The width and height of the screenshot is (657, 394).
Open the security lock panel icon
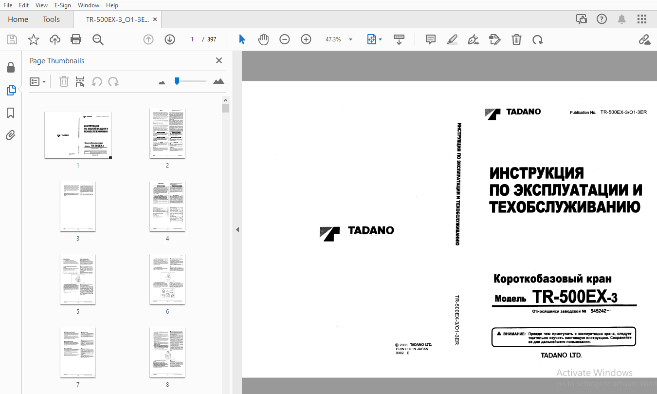click(11, 67)
